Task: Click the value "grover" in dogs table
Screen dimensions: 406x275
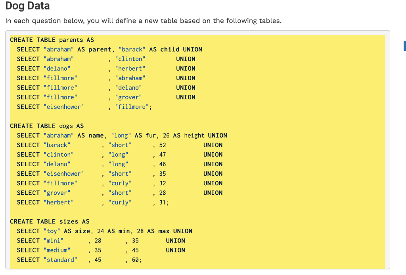Action: click(x=57, y=192)
